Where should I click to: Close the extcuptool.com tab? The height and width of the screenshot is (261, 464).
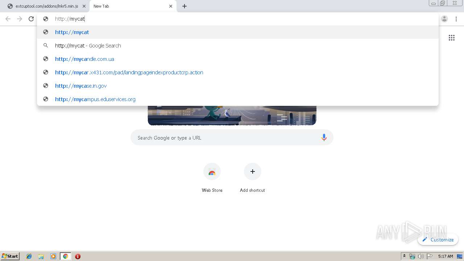click(84, 6)
